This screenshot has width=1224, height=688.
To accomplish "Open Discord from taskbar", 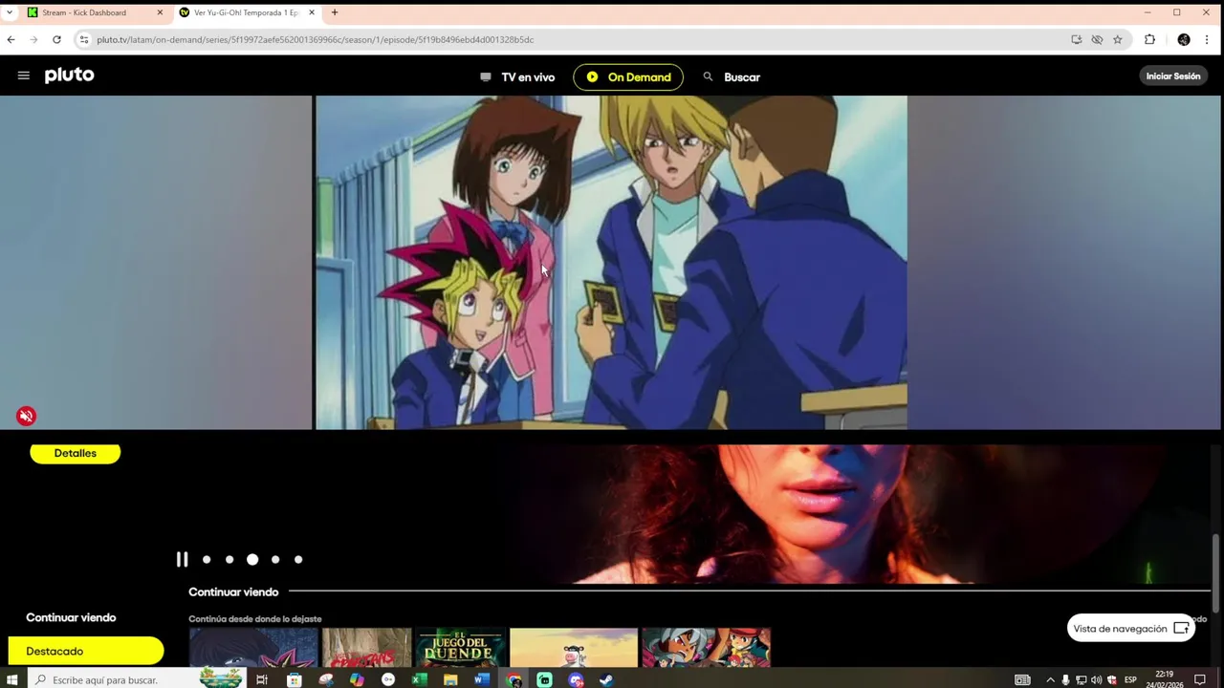I will (576, 679).
